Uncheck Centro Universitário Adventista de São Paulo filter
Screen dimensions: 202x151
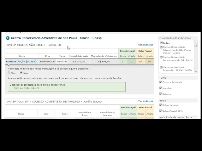click(161, 47)
